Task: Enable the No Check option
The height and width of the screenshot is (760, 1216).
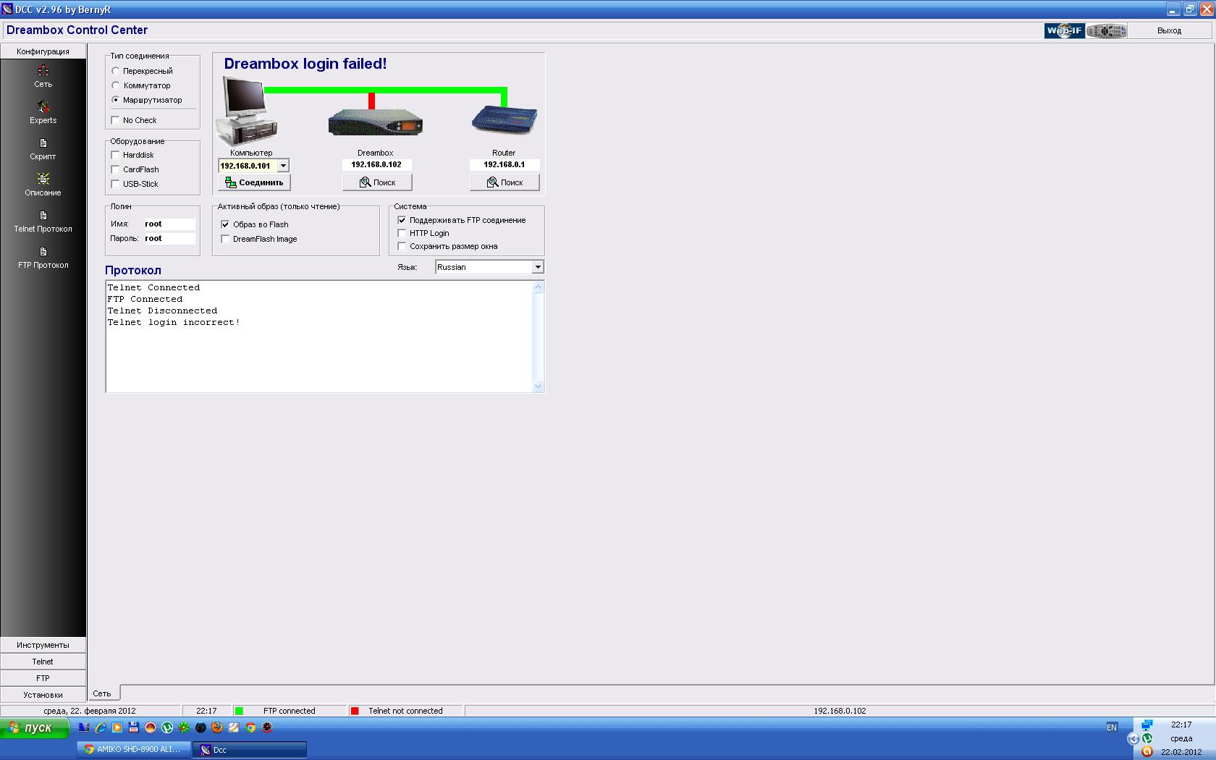Action: point(115,120)
